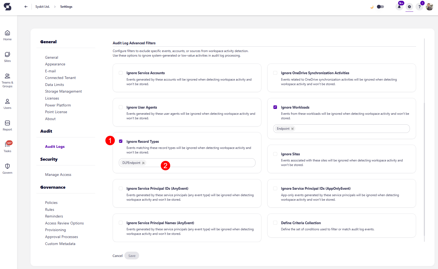The width and height of the screenshot is (438, 269).
Task: Open the Policies page under Governance
Action: tap(51, 203)
